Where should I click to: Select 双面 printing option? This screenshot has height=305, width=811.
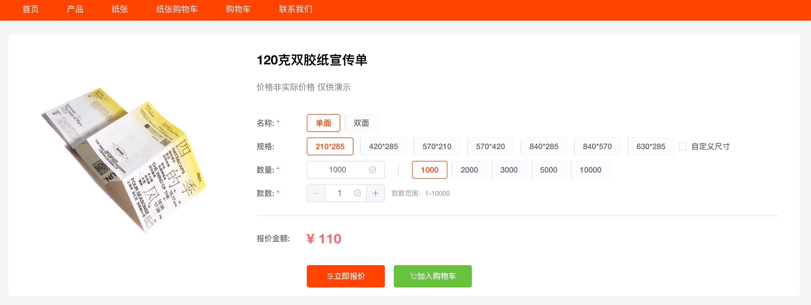[x=361, y=123]
